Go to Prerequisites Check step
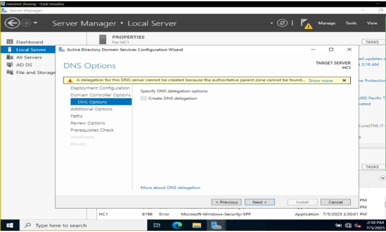This screenshot has width=386, height=232. pos(92,130)
